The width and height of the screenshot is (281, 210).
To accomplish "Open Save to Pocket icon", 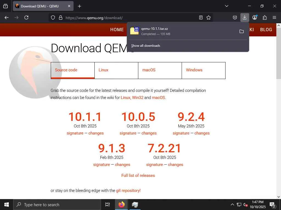I will (235, 17).
